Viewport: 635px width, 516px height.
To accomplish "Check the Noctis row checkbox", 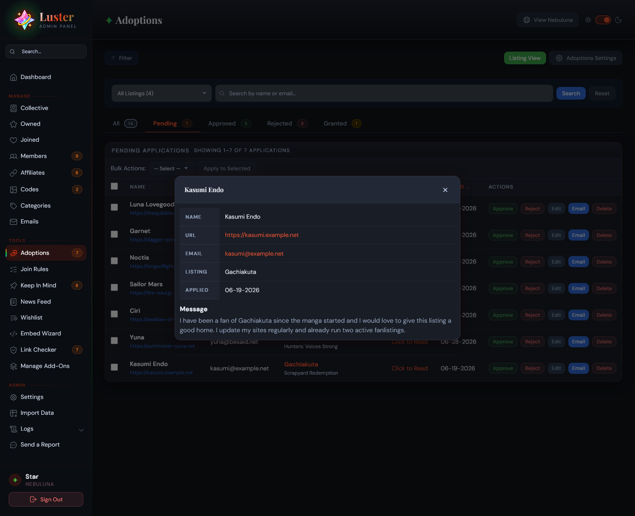I will click(114, 261).
